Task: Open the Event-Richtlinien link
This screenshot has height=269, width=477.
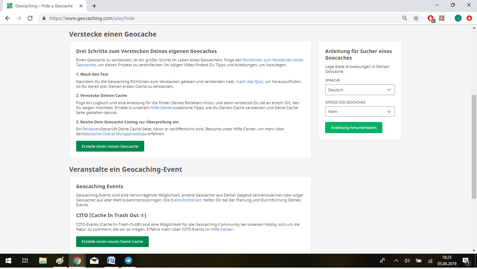Action: (x=186, y=200)
